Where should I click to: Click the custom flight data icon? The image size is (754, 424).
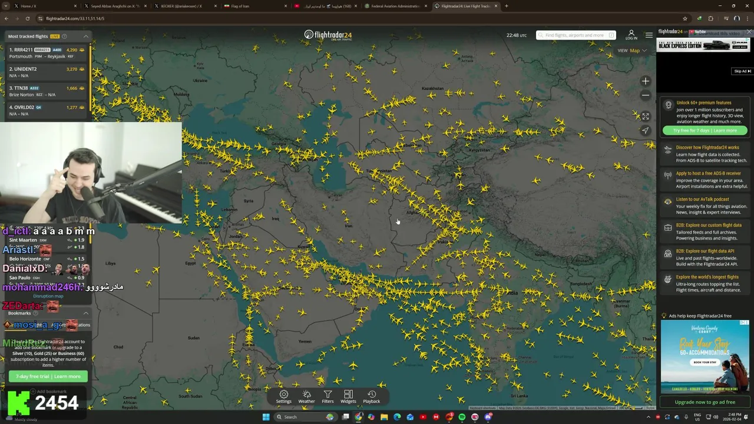point(668,227)
